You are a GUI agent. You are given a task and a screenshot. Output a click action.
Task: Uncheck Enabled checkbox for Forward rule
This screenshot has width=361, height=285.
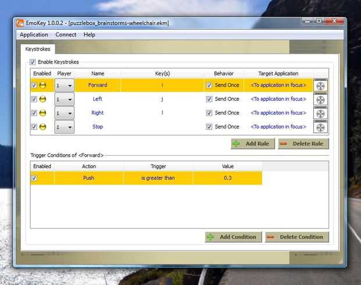[34, 85]
